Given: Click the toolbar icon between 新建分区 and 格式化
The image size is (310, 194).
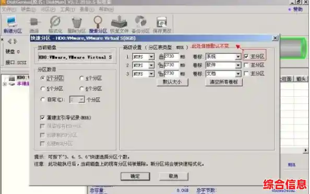Looking at the screenshot, I should (x=34, y=25).
